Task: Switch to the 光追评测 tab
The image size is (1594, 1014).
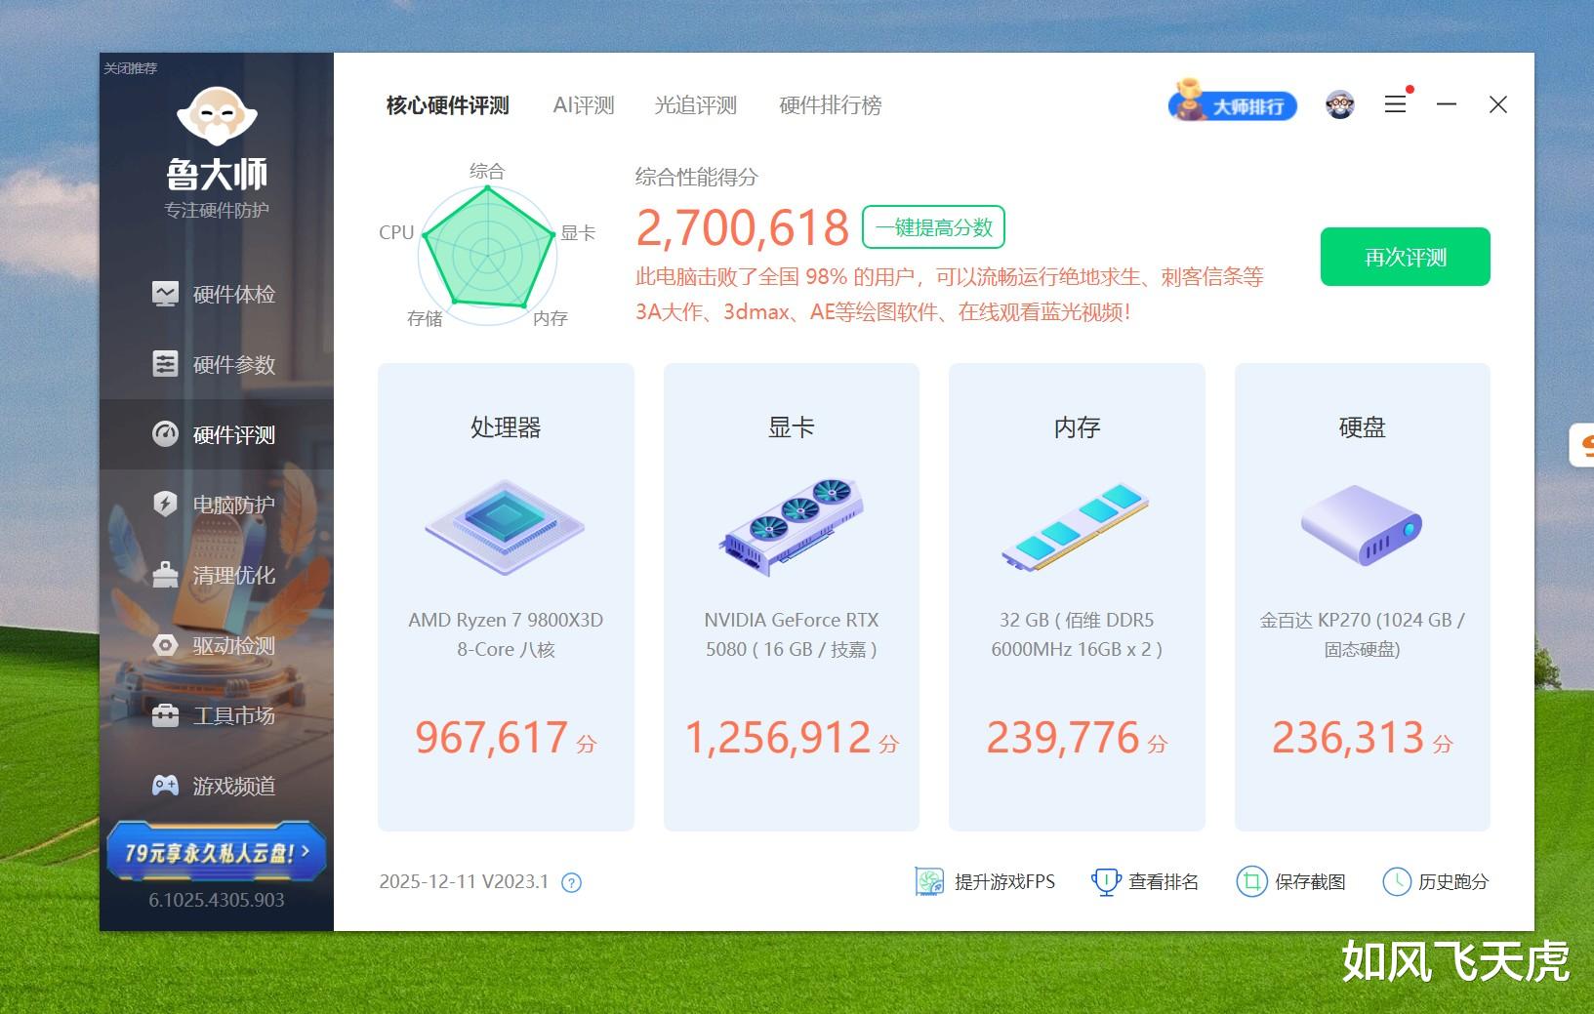Action: tap(695, 105)
